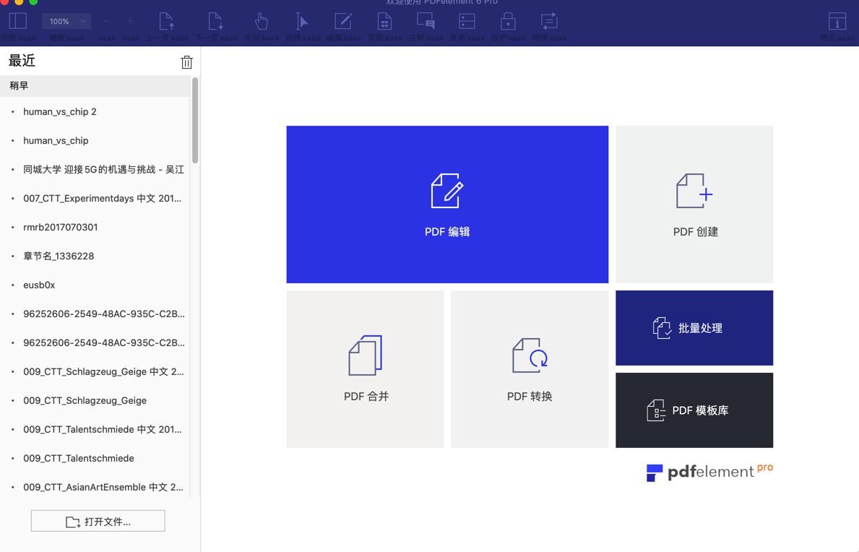Image resolution: width=859 pixels, height=552 pixels.
Task: Click the recent list scrollbar
Action: click(195, 121)
